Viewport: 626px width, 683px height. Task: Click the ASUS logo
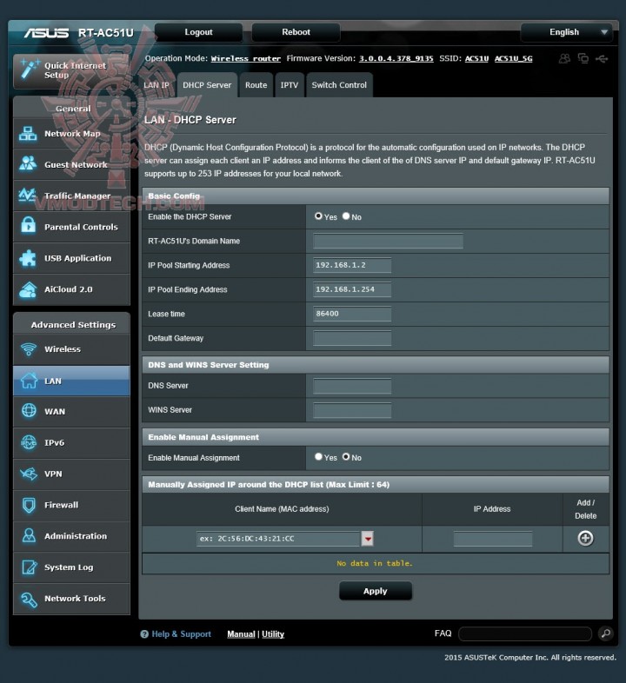46,33
